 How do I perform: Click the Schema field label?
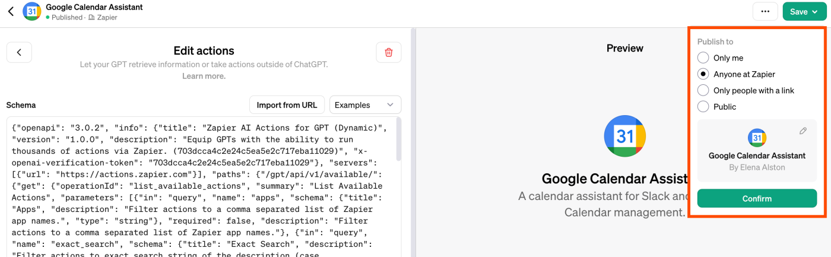pyautogui.click(x=21, y=105)
